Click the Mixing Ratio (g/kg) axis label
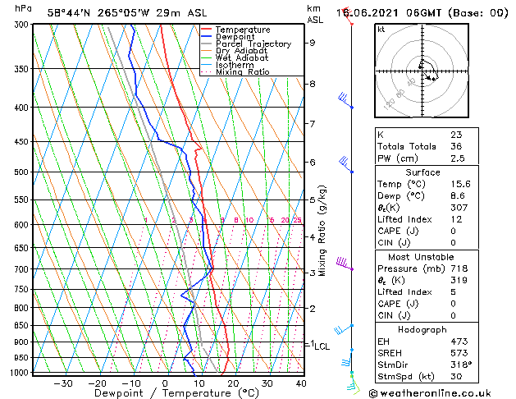Viewport: 516px width, 399px height. coord(322,231)
